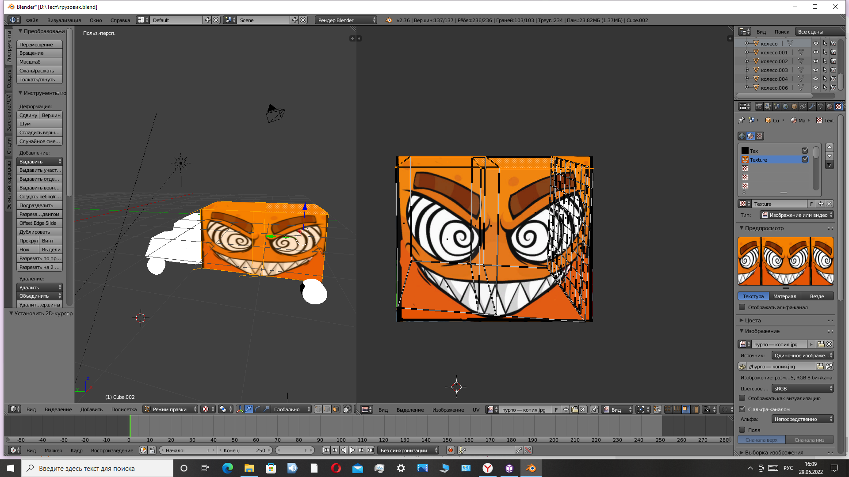This screenshot has width=849, height=477.
Task: Open the Render properties camera tab
Action: click(x=759, y=106)
